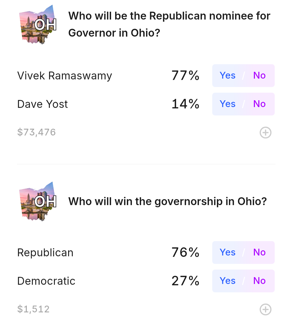This screenshot has width=292, height=321.
Task: Select the Democratic outcome label
Action: click(x=46, y=281)
